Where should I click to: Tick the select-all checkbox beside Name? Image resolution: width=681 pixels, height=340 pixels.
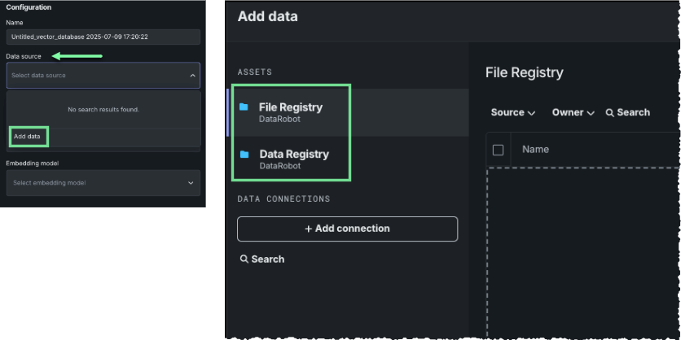coord(499,150)
